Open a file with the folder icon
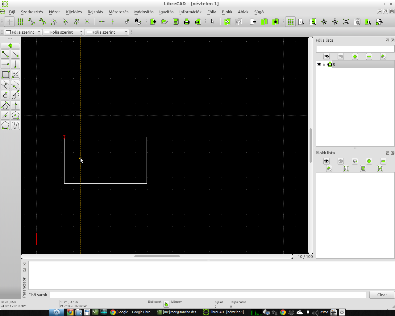Image resolution: width=395 pixels, height=316 pixels. 164,22
